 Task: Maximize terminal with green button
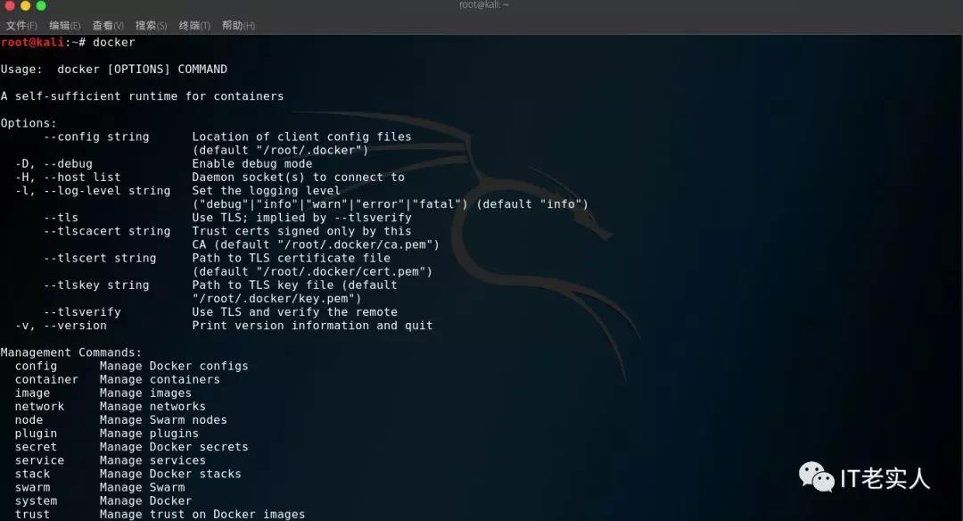click(x=41, y=5)
